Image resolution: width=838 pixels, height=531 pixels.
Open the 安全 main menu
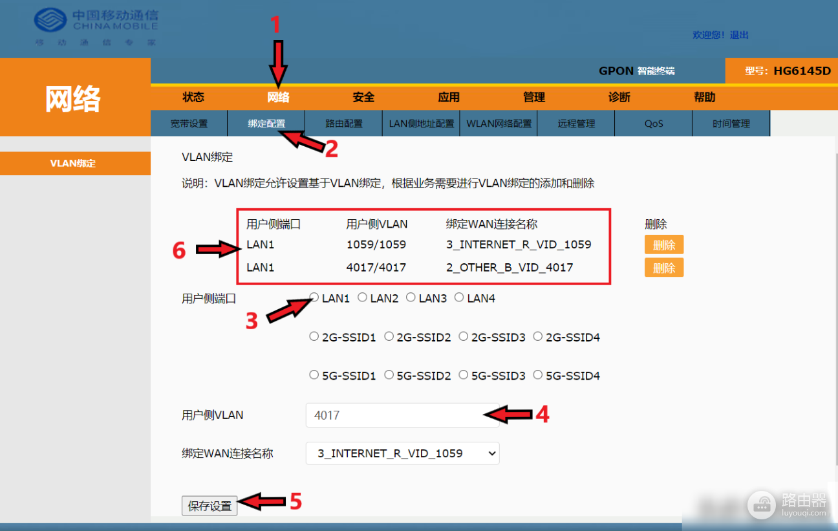pyautogui.click(x=363, y=97)
